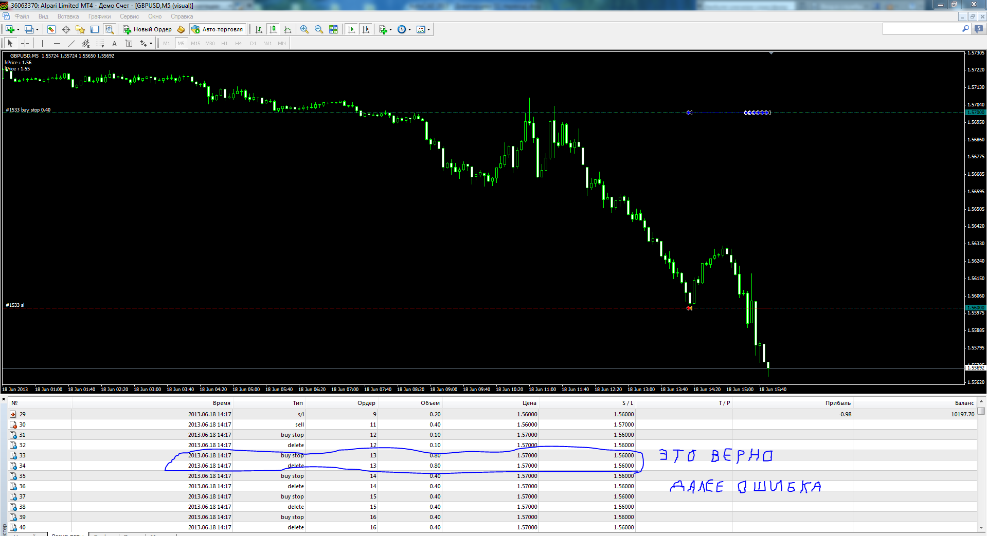
Task: Select the crosshair tool
Action: pyautogui.click(x=25, y=43)
